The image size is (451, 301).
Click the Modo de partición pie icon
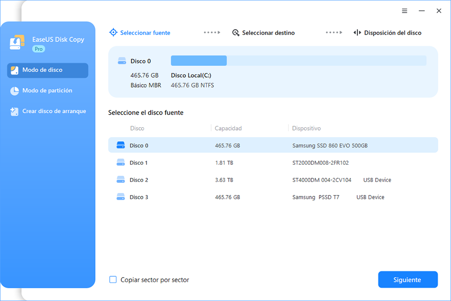(14, 91)
